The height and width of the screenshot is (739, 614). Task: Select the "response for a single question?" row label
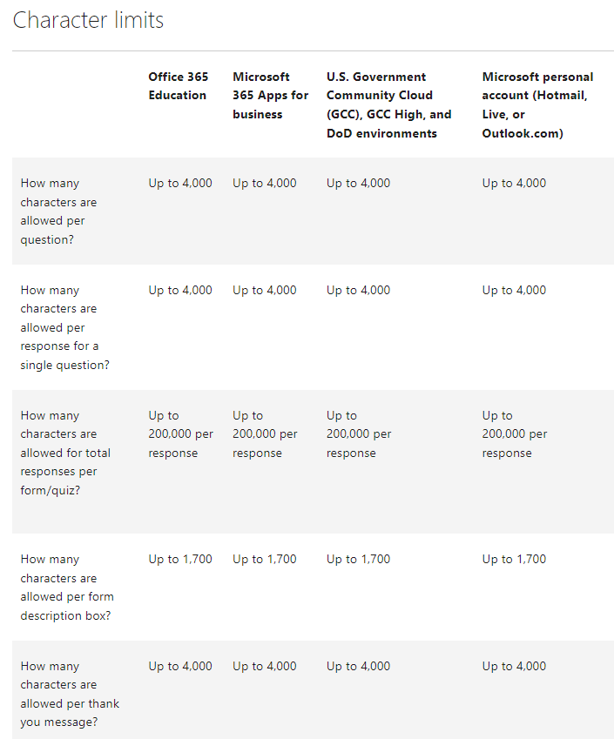point(64,327)
